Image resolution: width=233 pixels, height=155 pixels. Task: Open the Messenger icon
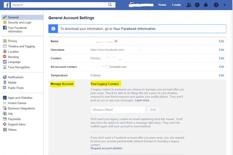pyautogui.click(x=197, y=5)
